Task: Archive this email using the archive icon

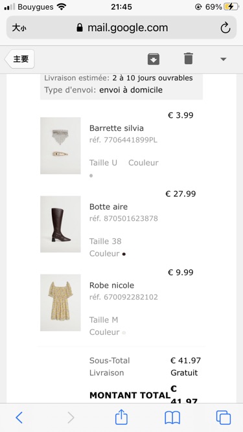Action: [154, 59]
